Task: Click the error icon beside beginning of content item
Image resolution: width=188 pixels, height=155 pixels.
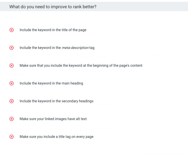Action: [x=12, y=65]
